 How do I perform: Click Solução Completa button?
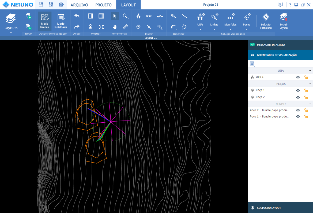[266, 21]
